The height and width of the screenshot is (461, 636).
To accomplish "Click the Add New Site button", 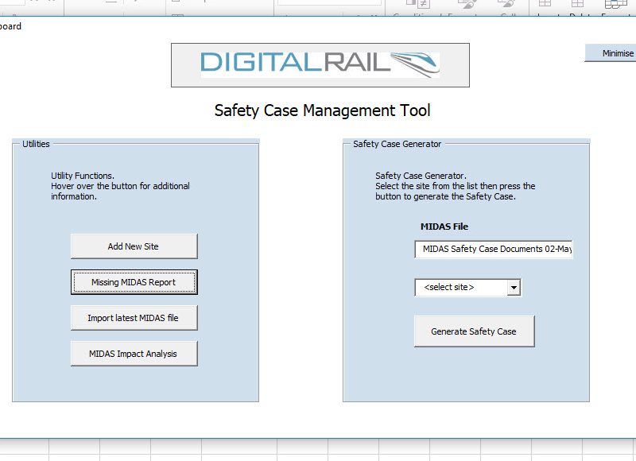I will pos(134,246).
